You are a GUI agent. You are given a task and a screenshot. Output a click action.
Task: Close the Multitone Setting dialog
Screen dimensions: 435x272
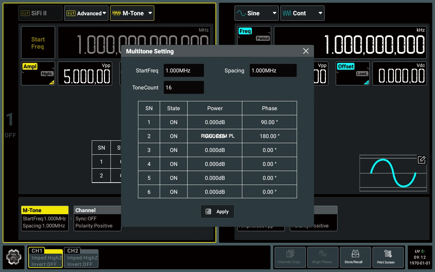click(x=306, y=51)
